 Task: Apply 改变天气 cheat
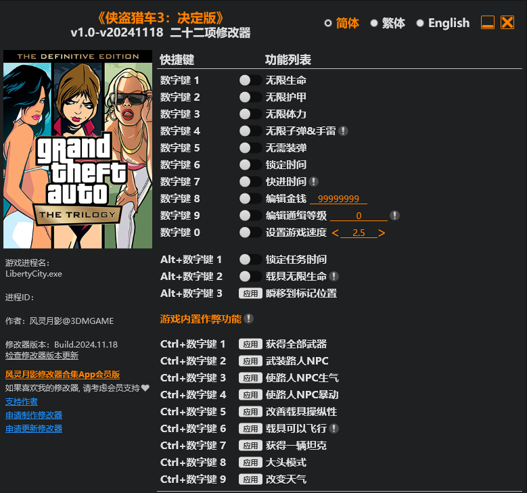[250, 479]
